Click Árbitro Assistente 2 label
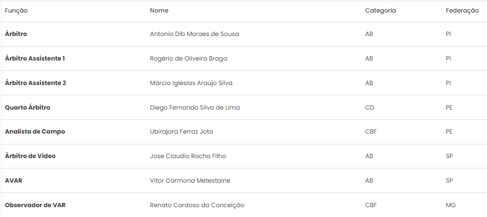This screenshot has height=217, width=487. coord(35,83)
